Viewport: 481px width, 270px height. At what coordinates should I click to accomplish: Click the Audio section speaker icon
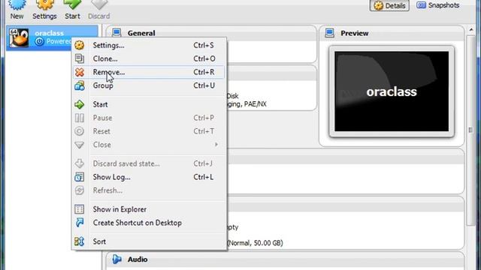(116, 259)
